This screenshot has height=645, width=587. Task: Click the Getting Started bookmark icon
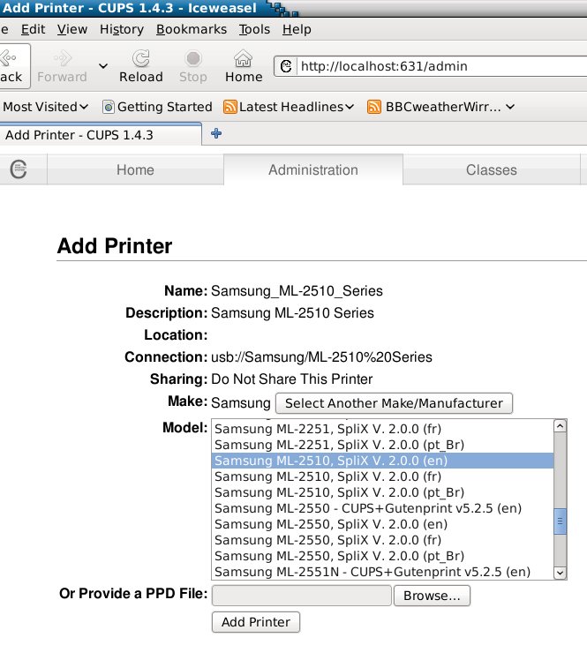pos(109,107)
